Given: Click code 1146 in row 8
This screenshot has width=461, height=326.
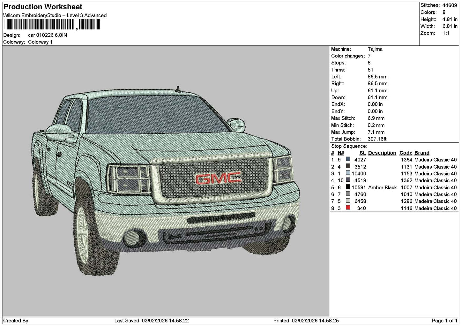Looking at the screenshot, I should [x=406, y=208].
